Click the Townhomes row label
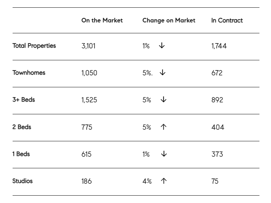Viewport: 271px width, 203px height. (x=29, y=73)
